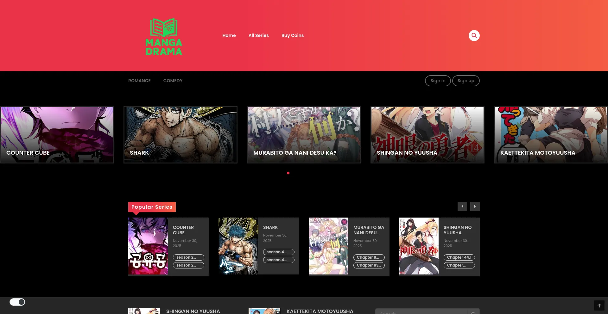Open the first season link under SHARK

pos(278,252)
